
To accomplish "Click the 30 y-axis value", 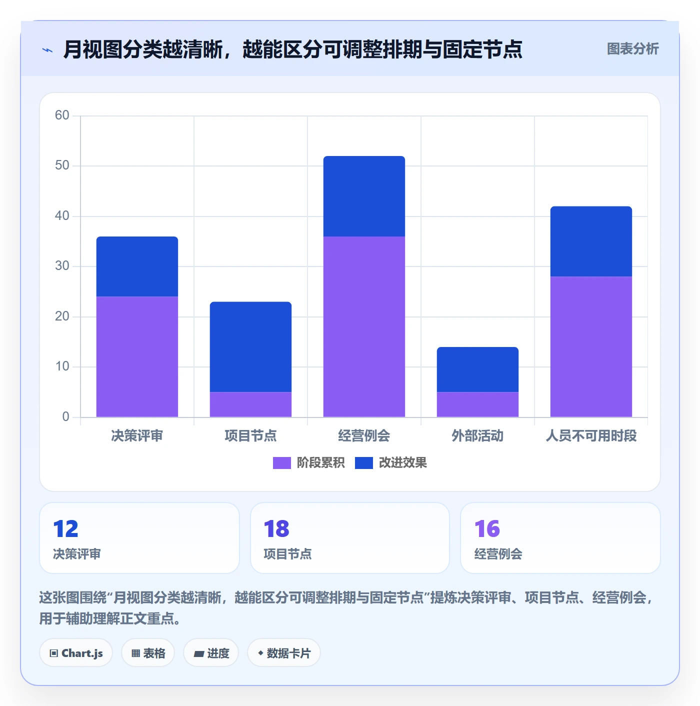I will (62, 266).
